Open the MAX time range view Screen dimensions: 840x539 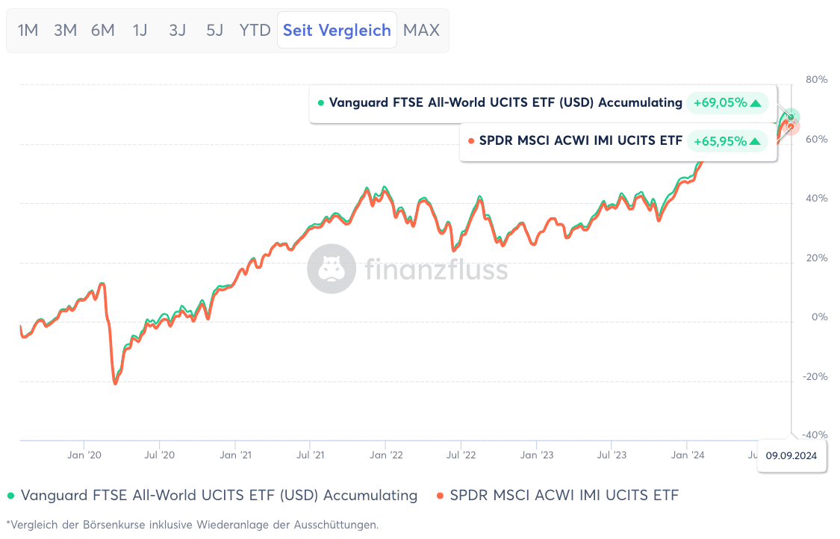coord(421,30)
